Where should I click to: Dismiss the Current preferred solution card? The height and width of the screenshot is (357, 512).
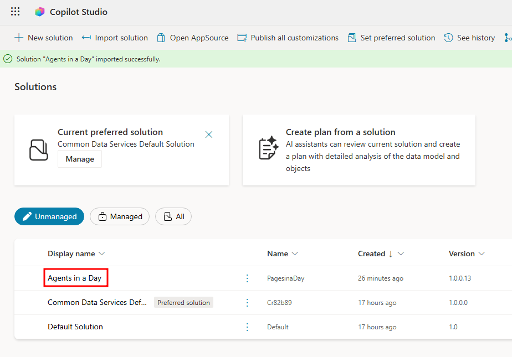(209, 134)
